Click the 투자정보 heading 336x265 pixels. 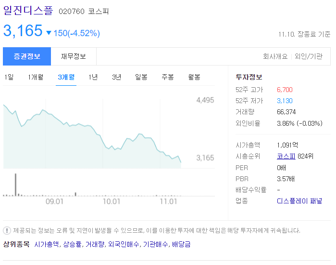[x=249, y=77]
